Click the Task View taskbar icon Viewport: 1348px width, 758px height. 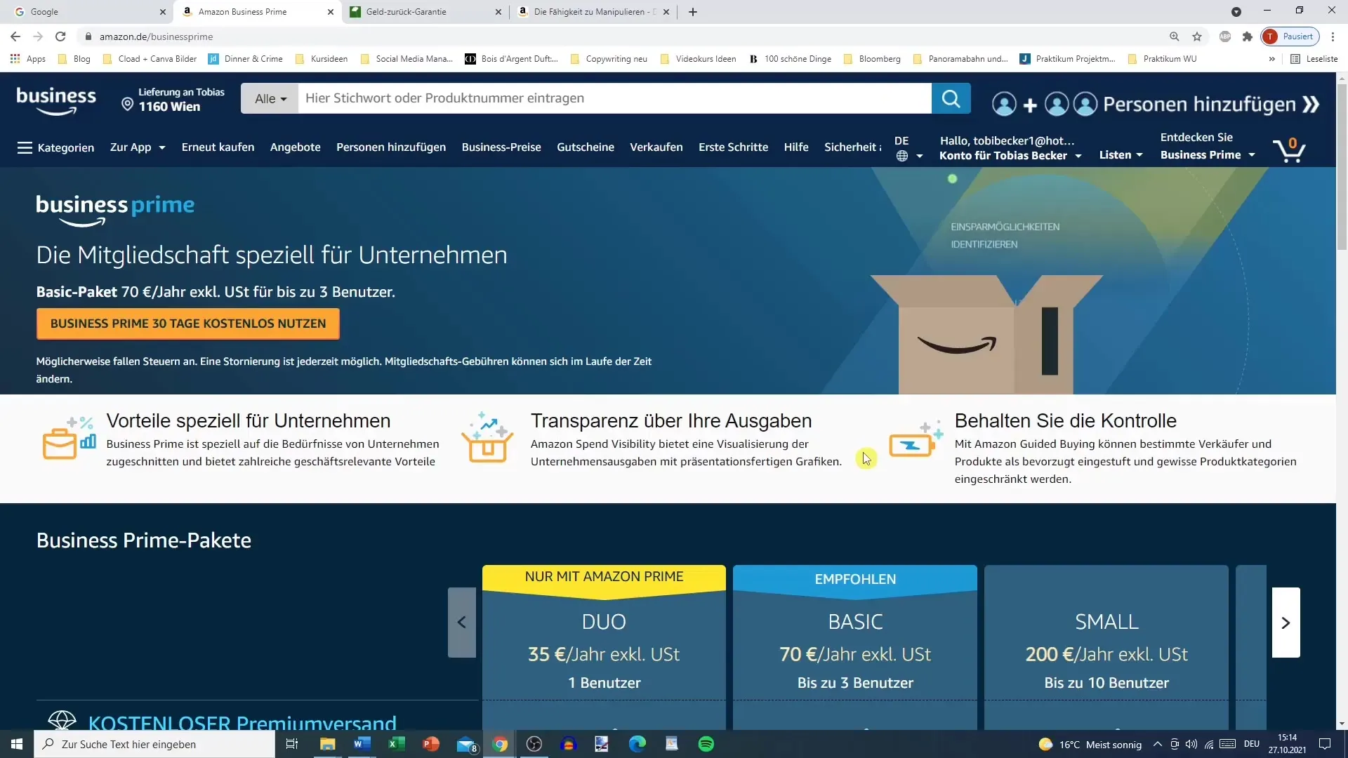click(292, 744)
